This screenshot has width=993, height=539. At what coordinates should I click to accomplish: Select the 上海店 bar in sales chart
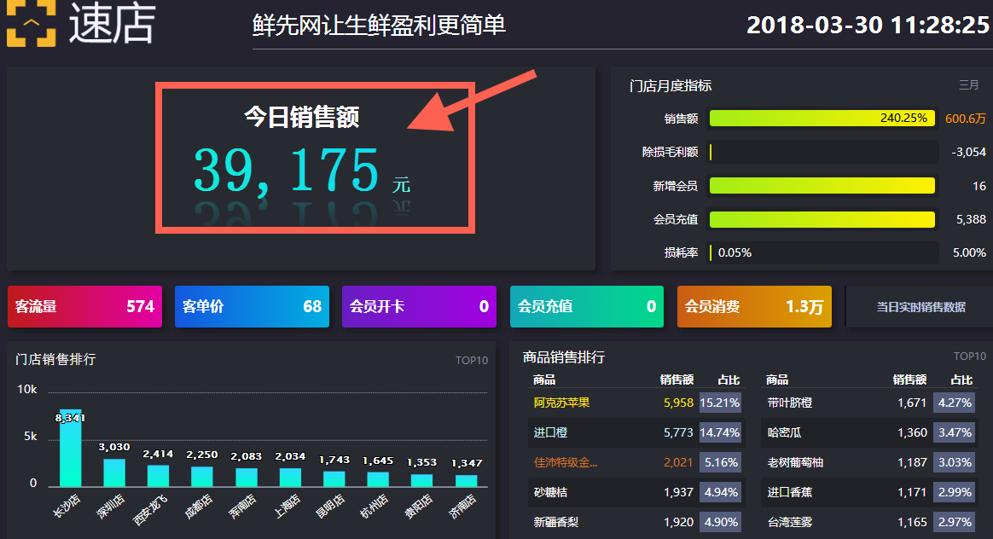(x=290, y=477)
